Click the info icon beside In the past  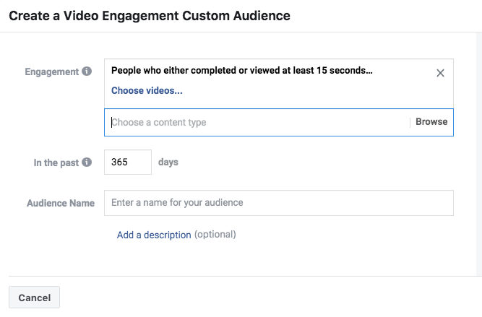click(87, 162)
